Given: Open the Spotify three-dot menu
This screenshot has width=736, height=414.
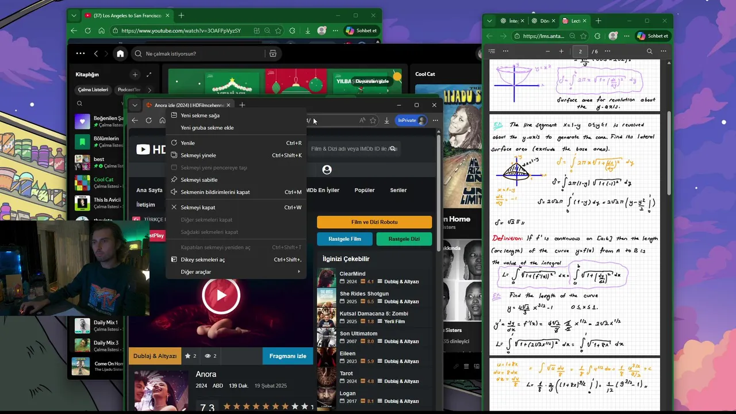Looking at the screenshot, I should (x=80, y=53).
